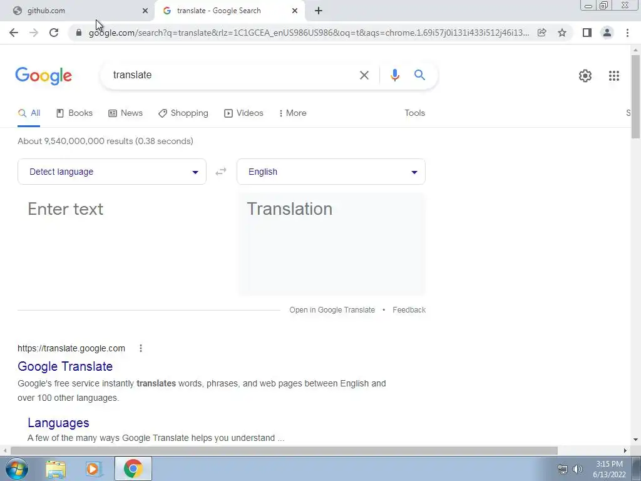
Task: Click the scrollbar down arrow
Action: [x=635, y=440]
